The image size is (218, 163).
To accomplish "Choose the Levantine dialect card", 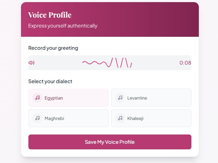I will coord(151,98).
